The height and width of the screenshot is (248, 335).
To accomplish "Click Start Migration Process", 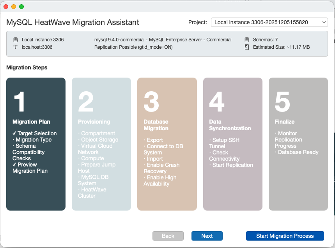I will click(x=285, y=236).
